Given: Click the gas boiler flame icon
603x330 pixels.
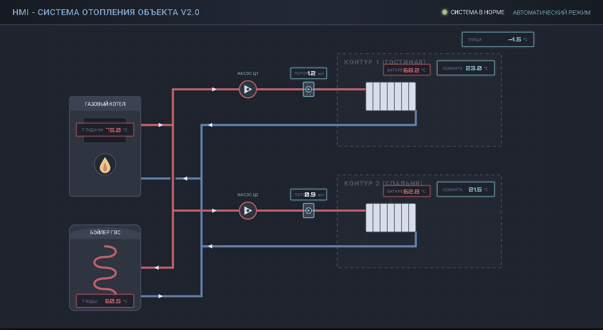Looking at the screenshot, I should click(x=105, y=164).
